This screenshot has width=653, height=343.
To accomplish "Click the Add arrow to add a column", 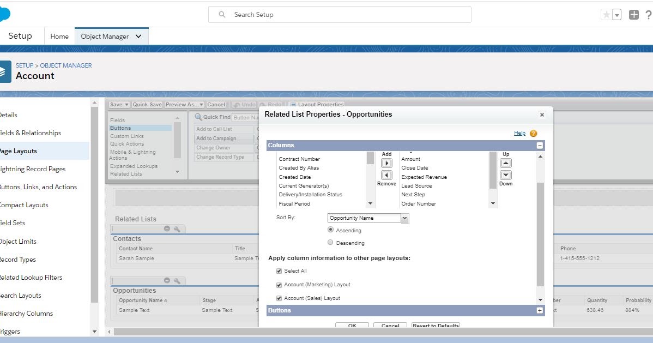I will [386, 161].
